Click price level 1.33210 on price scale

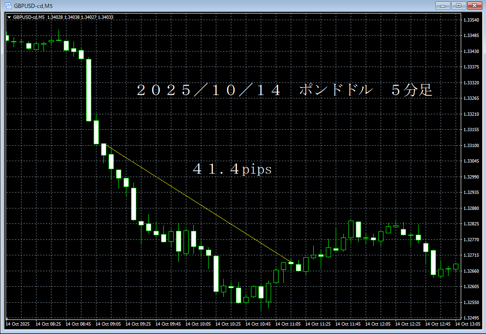471,114
